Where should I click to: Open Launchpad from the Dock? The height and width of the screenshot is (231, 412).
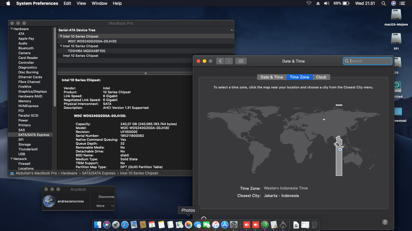pyautogui.click(x=116, y=225)
